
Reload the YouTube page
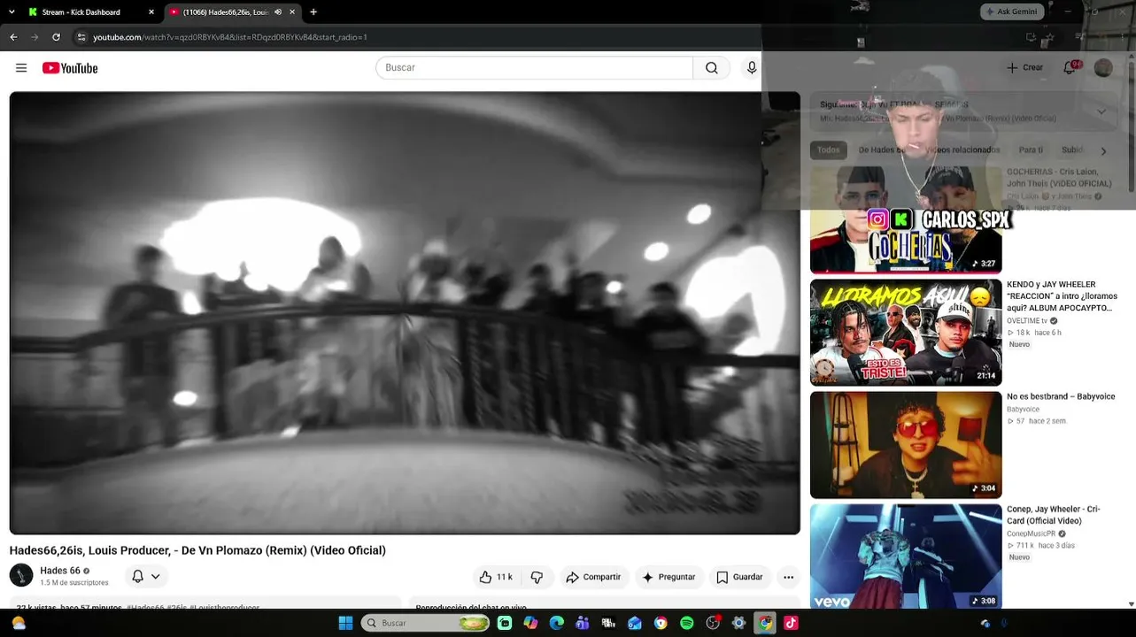tap(56, 37)
